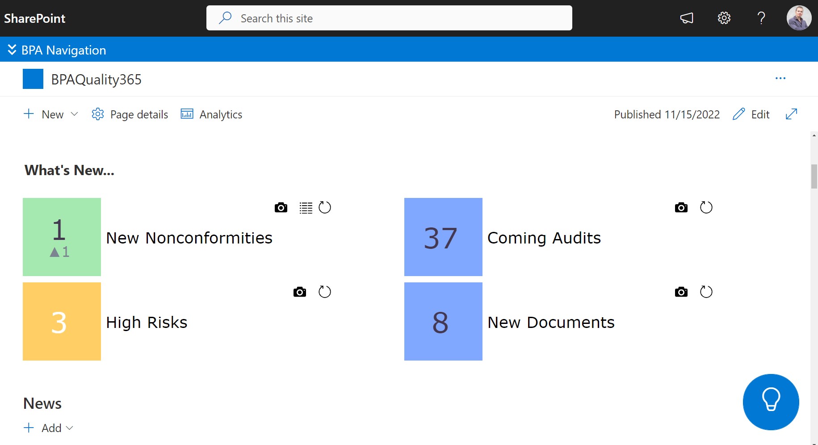The width and height of the screenshot is (818, 445).
Task: Click the vertical page scrollbar thumb
Action: [x=814, y=176]
